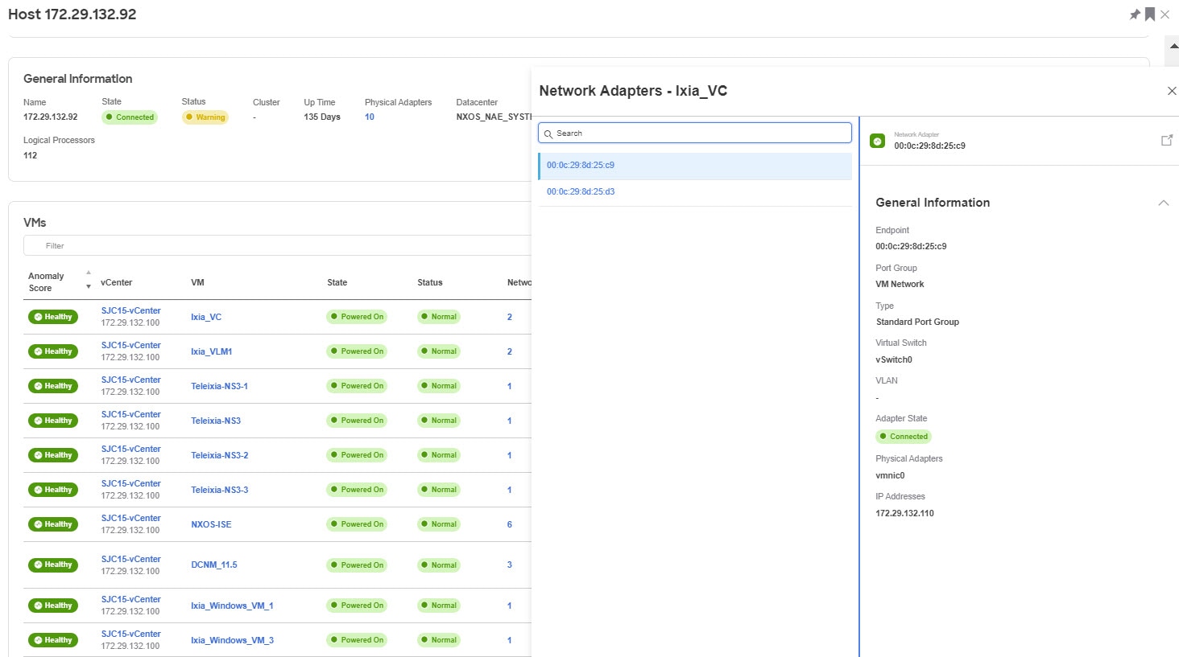
Task: Click the vmnic0 physical adapter value
Action: tap(890, 475)
